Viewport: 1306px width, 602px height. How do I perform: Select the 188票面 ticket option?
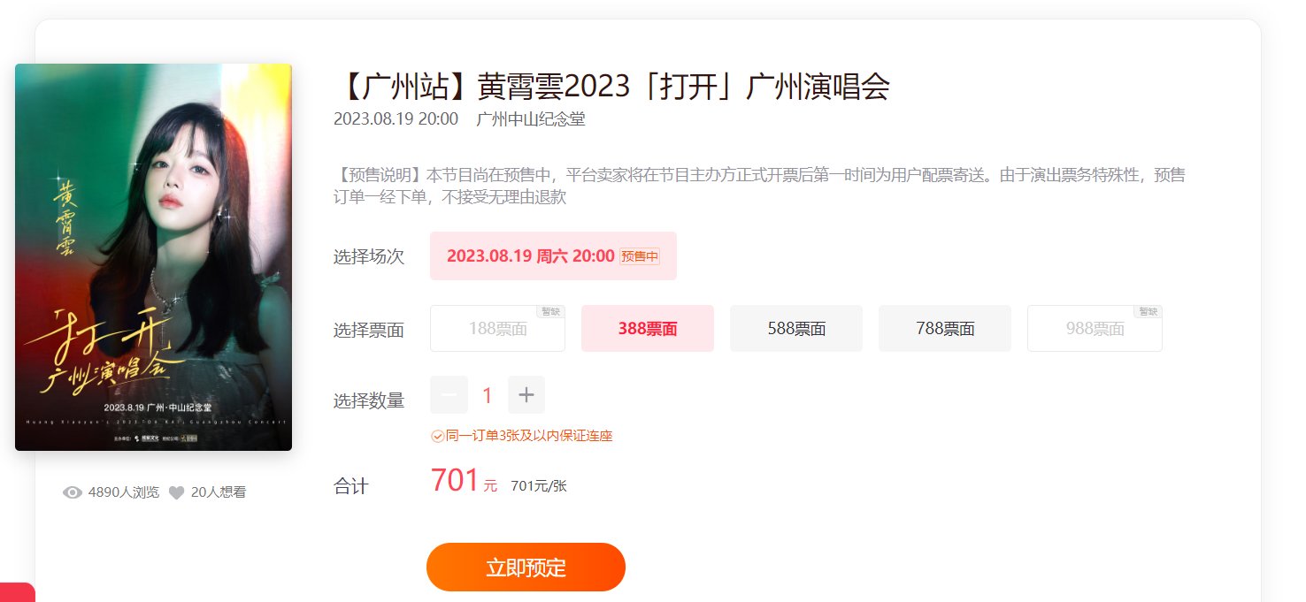(x=497, y=329)
